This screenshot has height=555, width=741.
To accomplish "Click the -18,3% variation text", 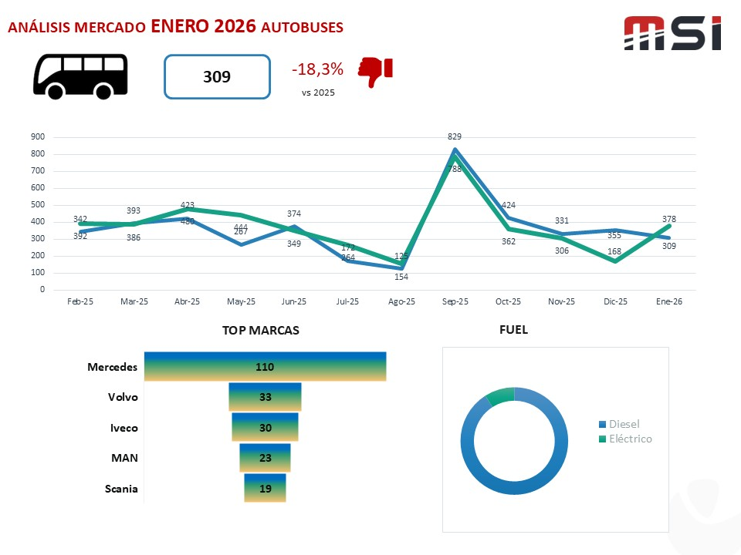I will 317,69.
